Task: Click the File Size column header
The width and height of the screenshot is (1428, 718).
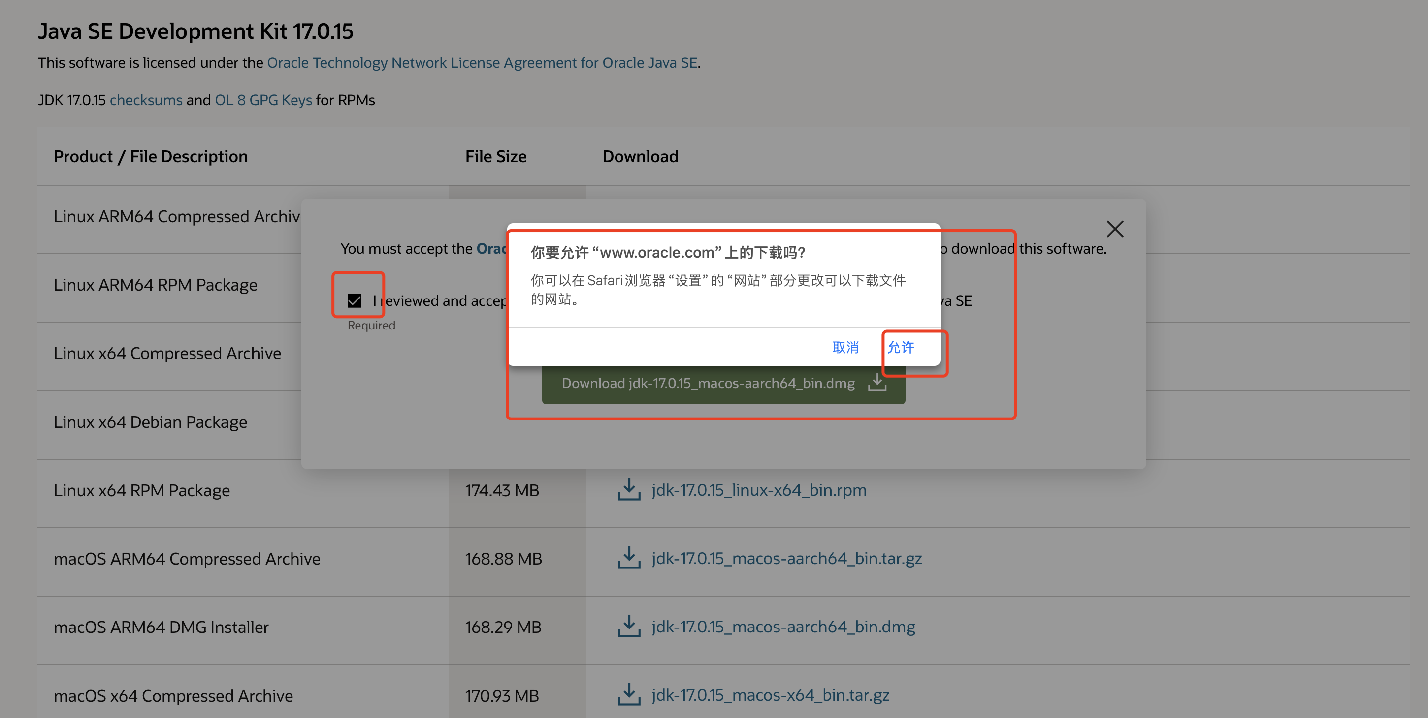Action: click(x=495, y=157)
